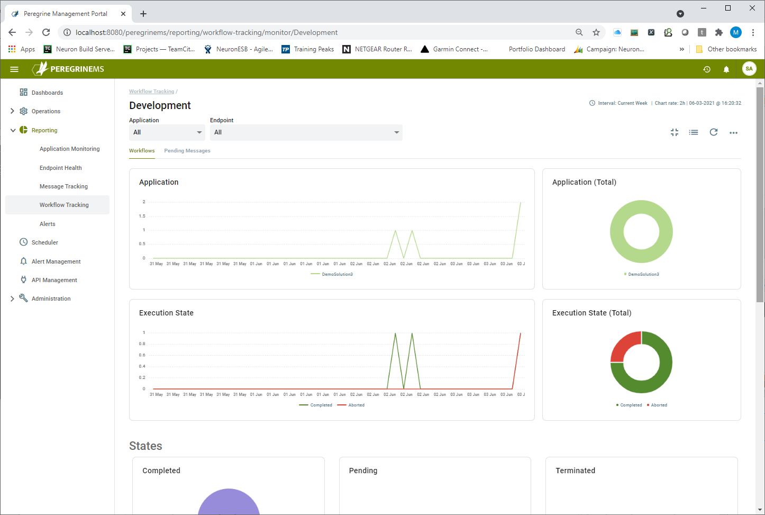Toggle the Aborted legend in Execution State chart
This screenshot has width=765, height=515.
click(x=351, y=405)
